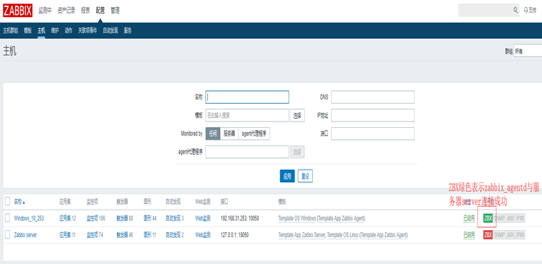The width and height of the screenshot is (542, 264).
Task: Tick the select-all hosts checkbox
Action: coord(8,202)
